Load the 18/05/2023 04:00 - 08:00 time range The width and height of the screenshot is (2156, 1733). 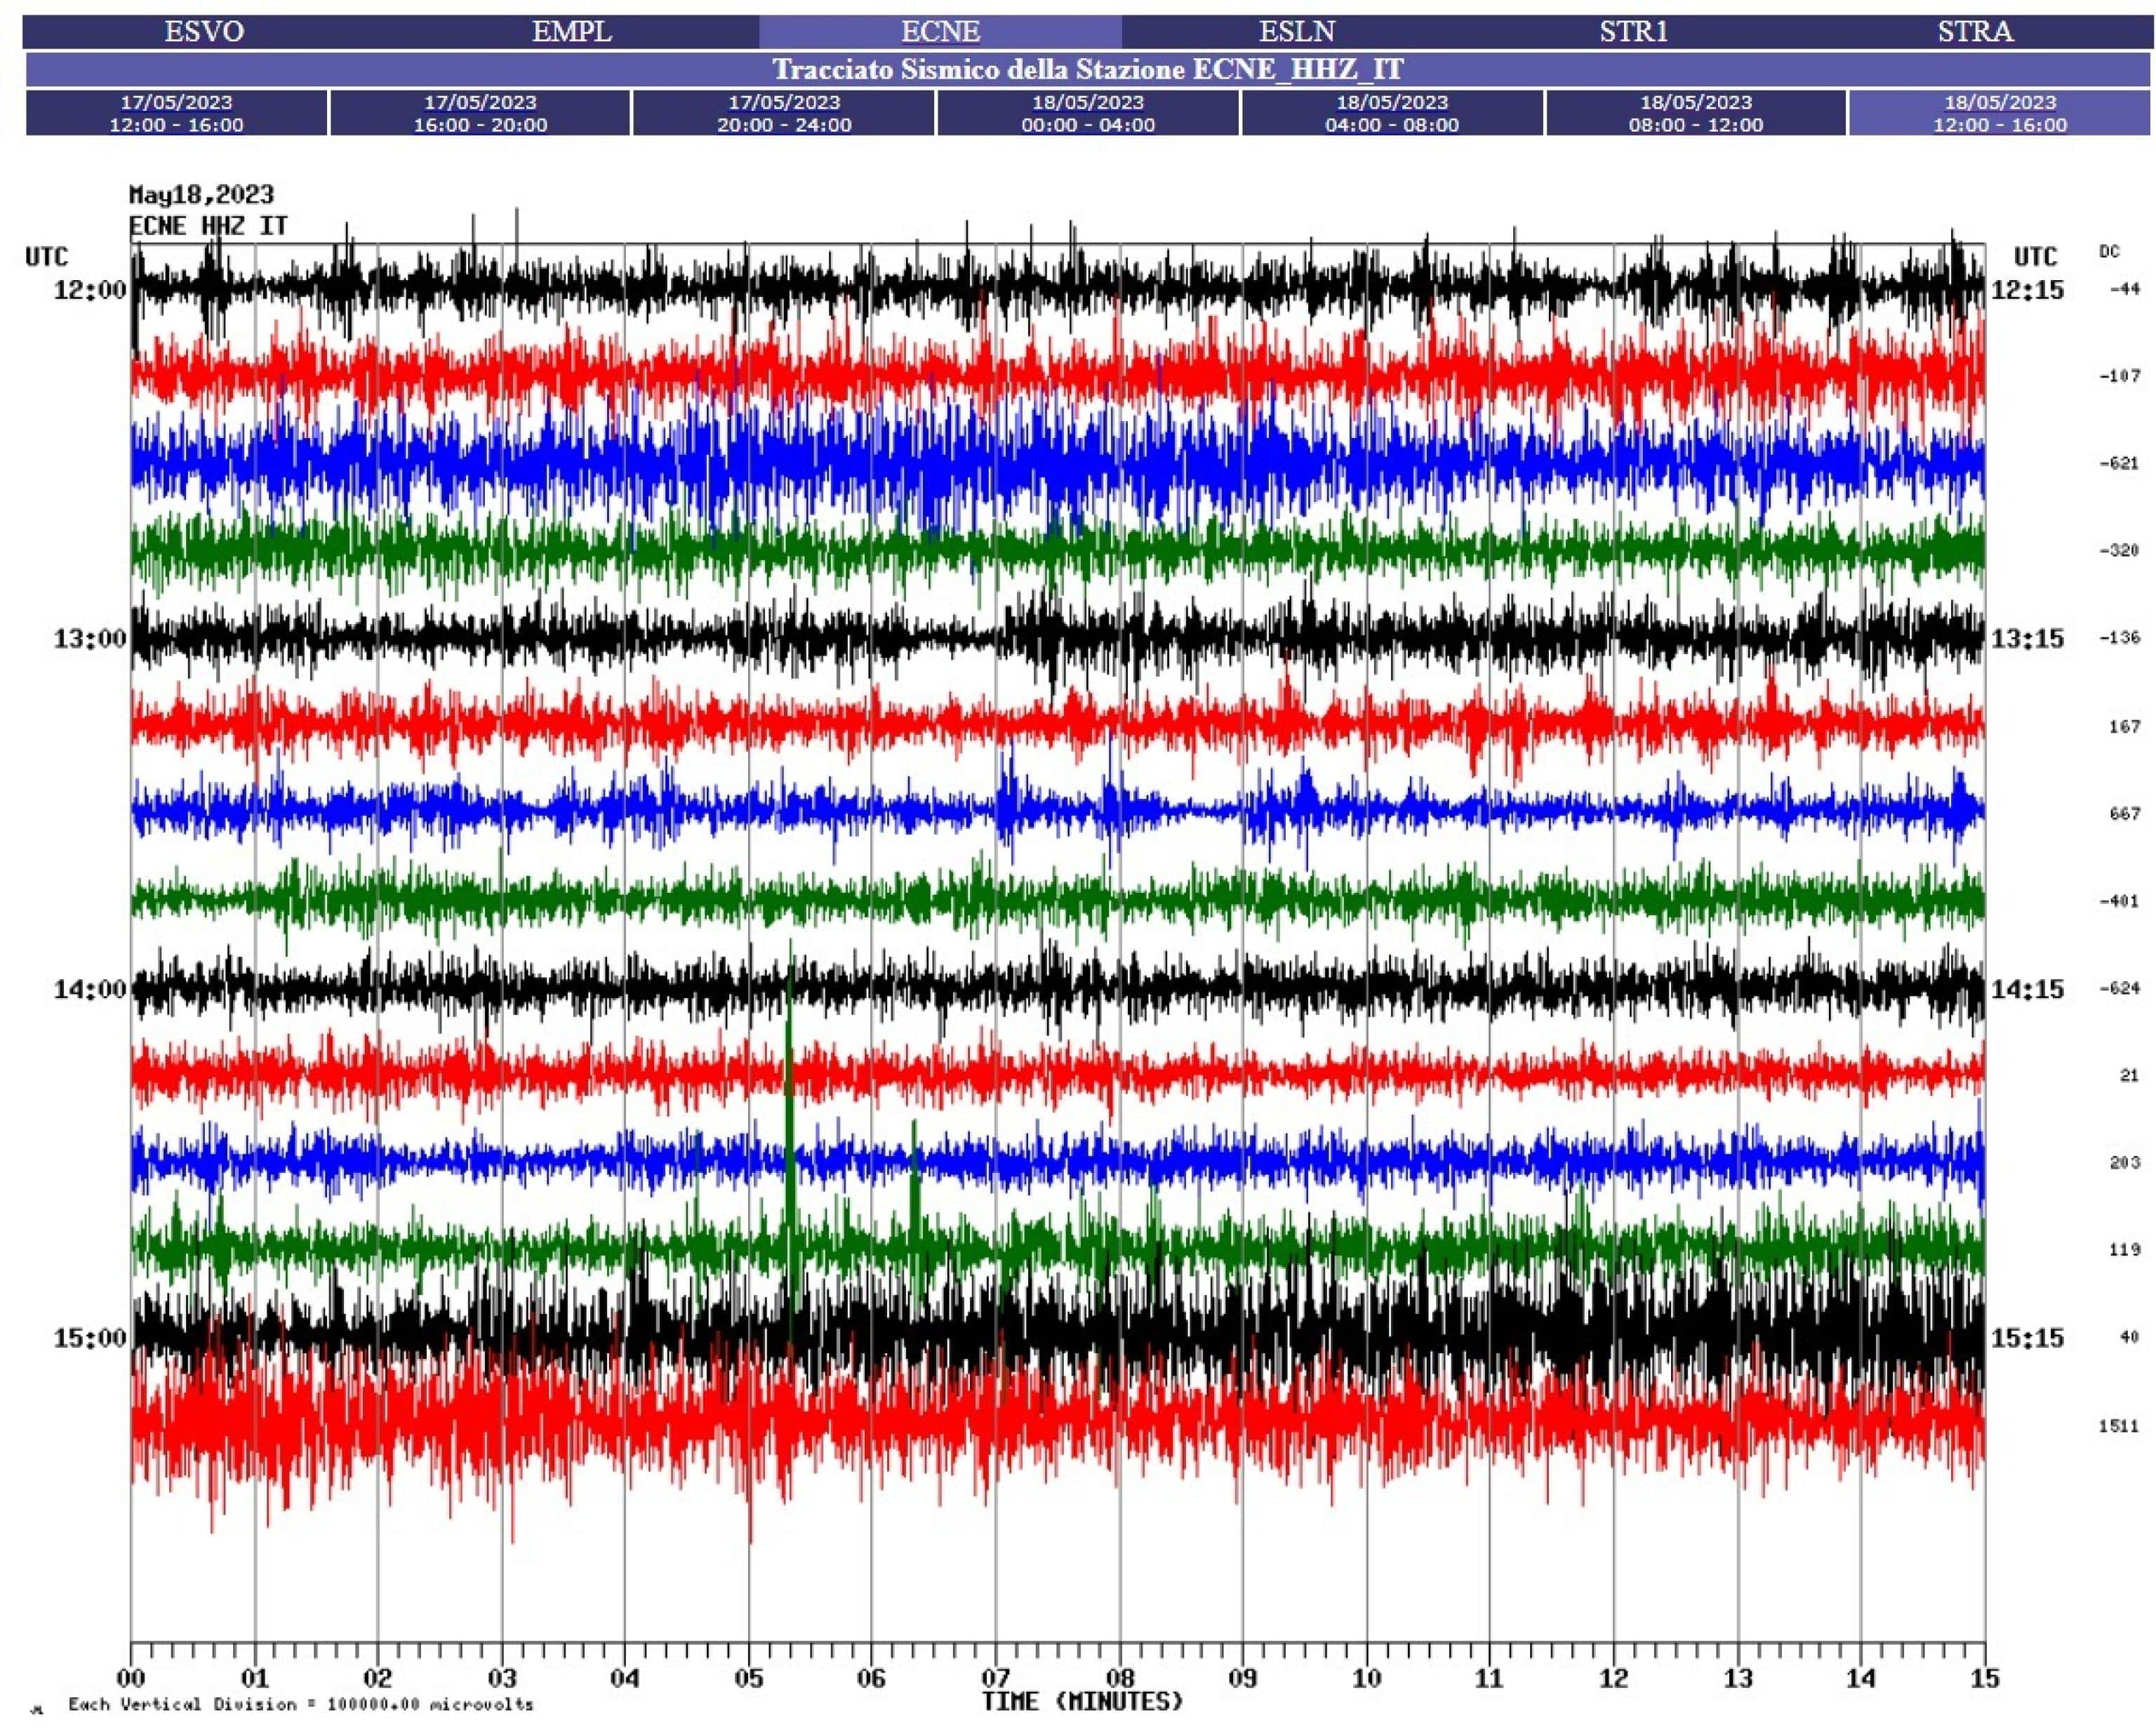pyautogui.click(x=1392, y=113)
